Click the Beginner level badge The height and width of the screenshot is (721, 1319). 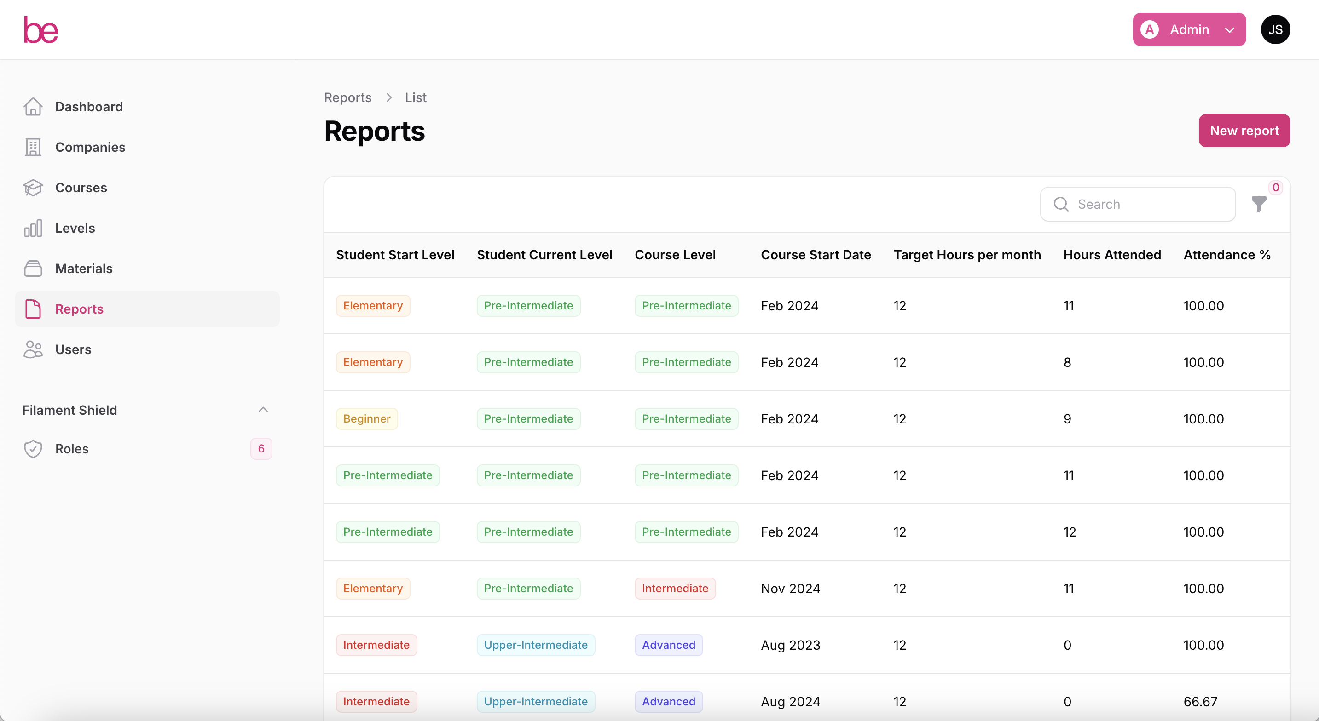(x=367, y=418)
